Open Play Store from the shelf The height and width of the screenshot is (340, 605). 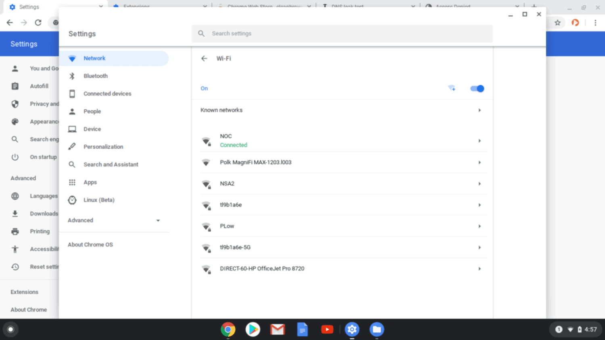pyautogui.click(x=253, y=330)
